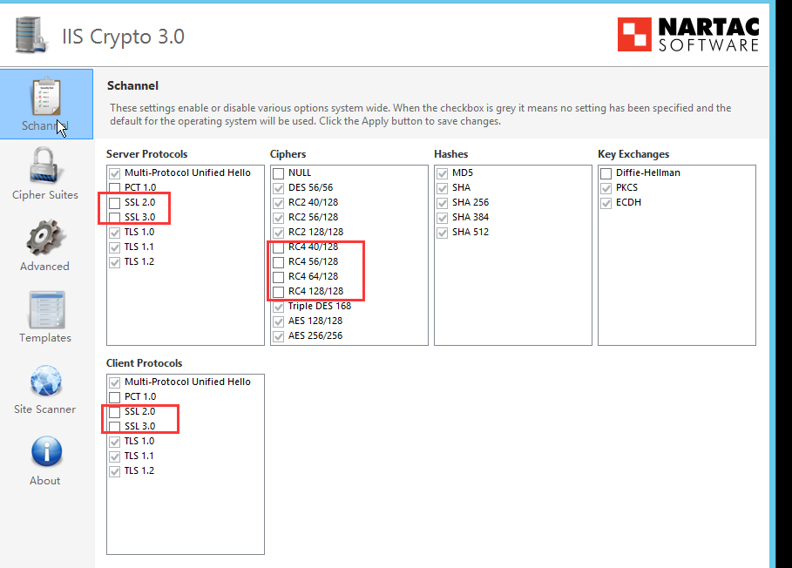Click the Nartac Software logo
This screenshot has width=792, height=568.
click(x=688, y=34)
